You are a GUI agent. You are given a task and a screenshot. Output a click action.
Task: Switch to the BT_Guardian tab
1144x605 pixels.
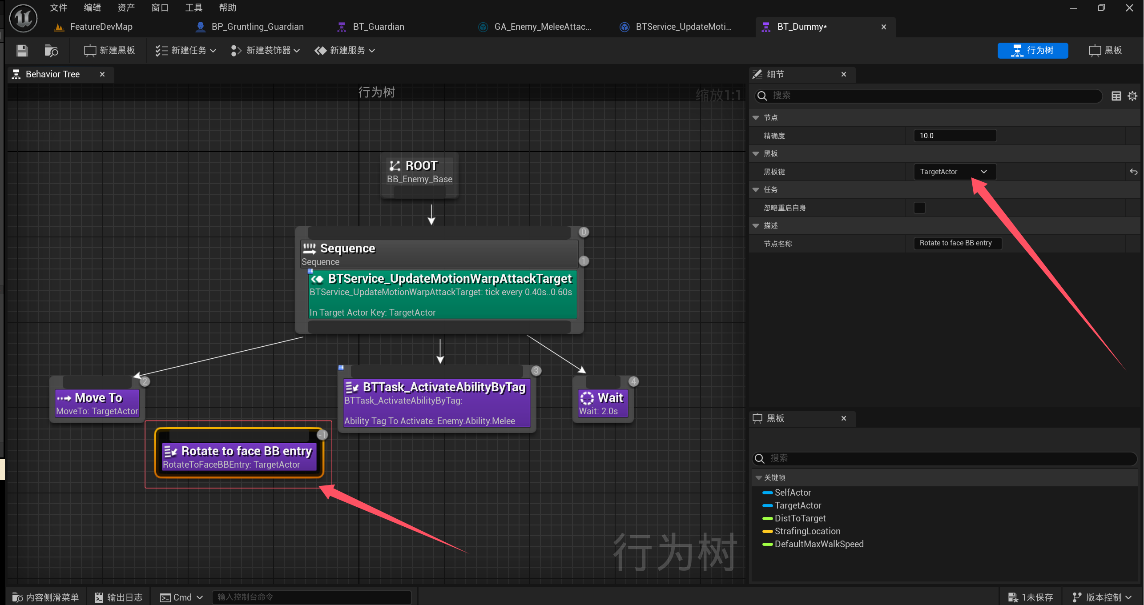coord(378,27)
